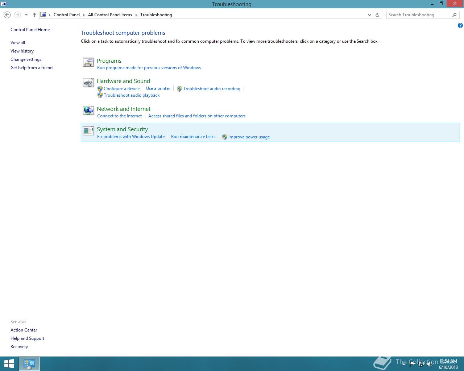Open System and Security heading

pos(122,129)
